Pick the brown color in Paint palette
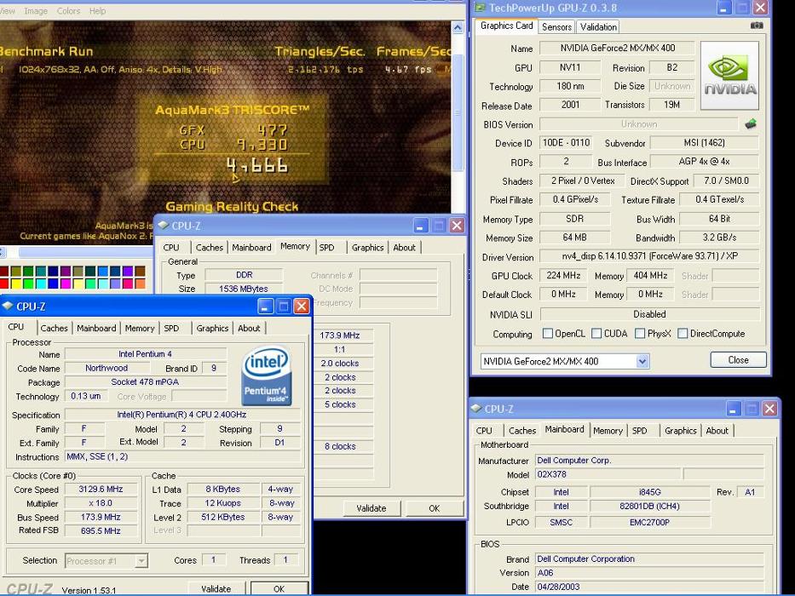This screenshot has width=795, height=596. (140, 272)
